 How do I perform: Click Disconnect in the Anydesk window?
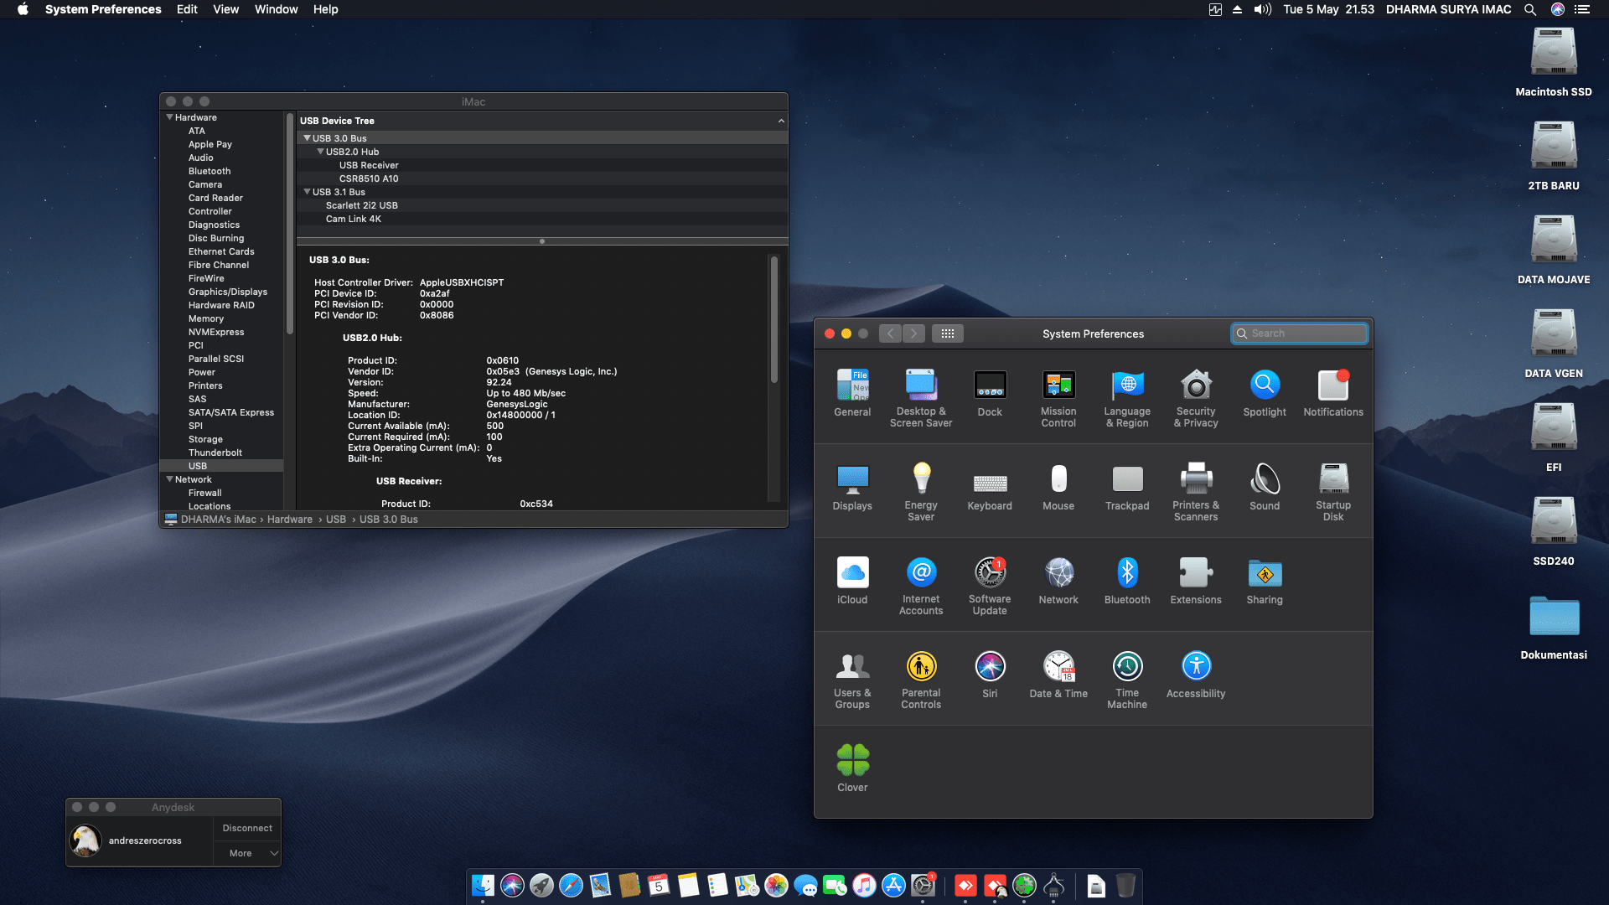(x=247, y=828)
